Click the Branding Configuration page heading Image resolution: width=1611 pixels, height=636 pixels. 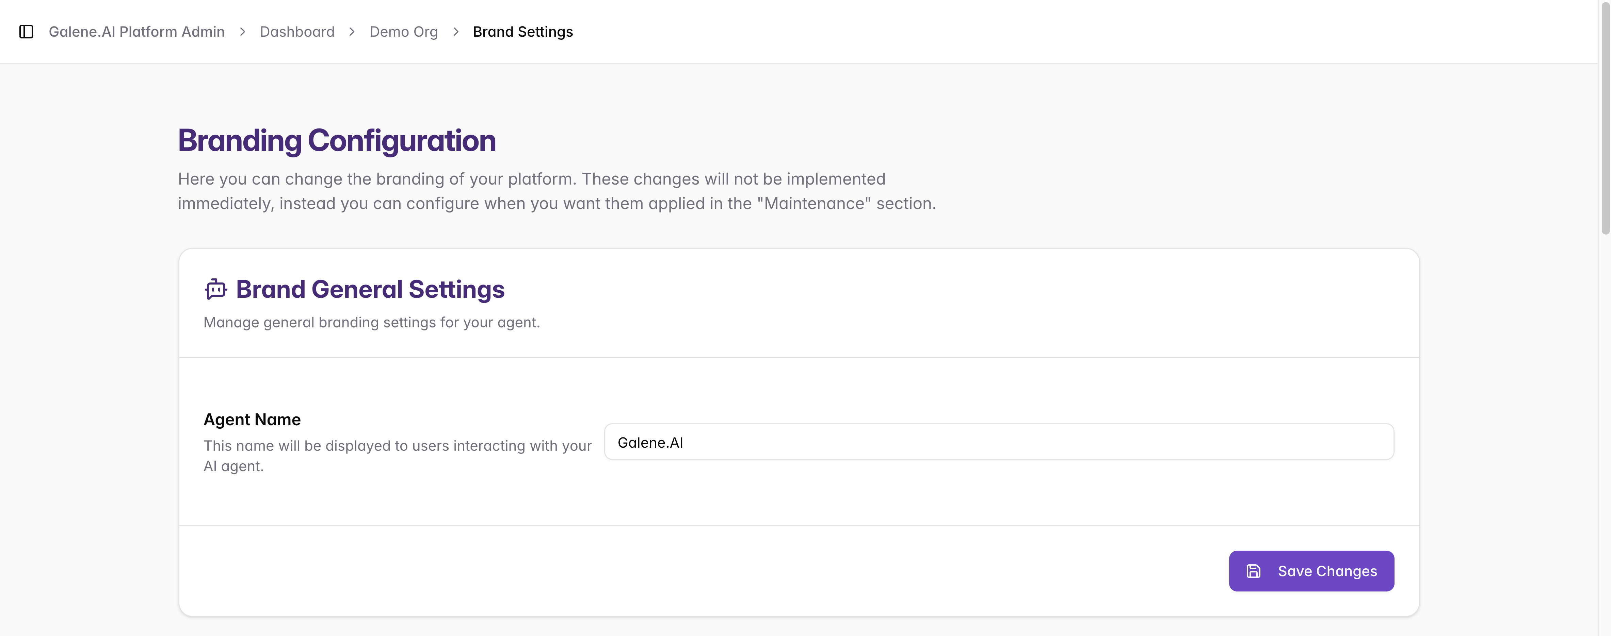[336, 141]
